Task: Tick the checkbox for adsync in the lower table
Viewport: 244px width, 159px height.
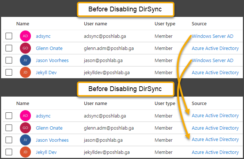Action: 9,116
